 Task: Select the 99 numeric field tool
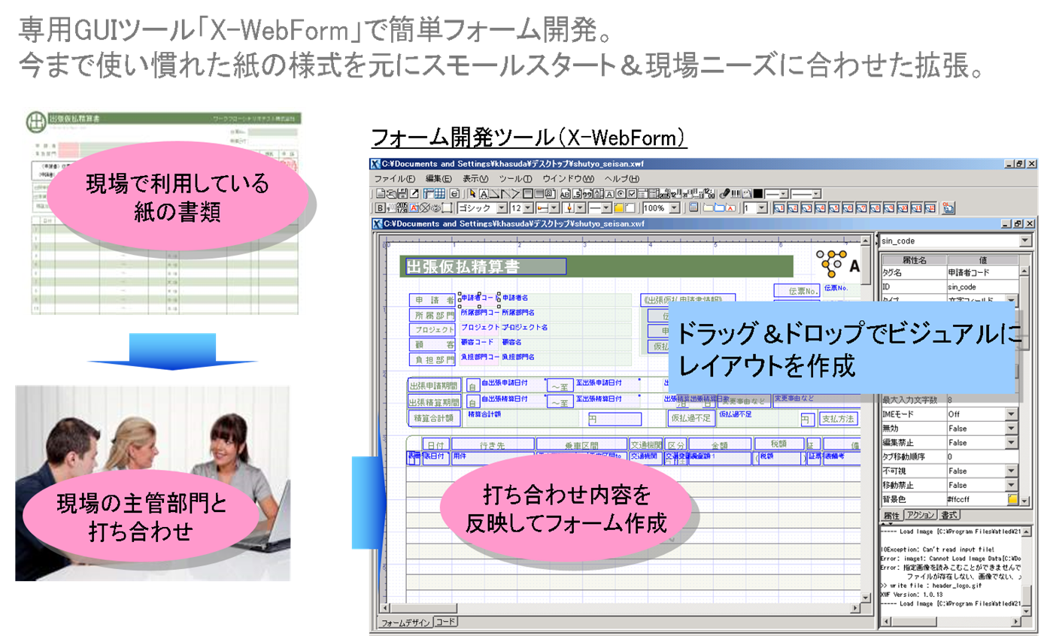pos(588,194)
